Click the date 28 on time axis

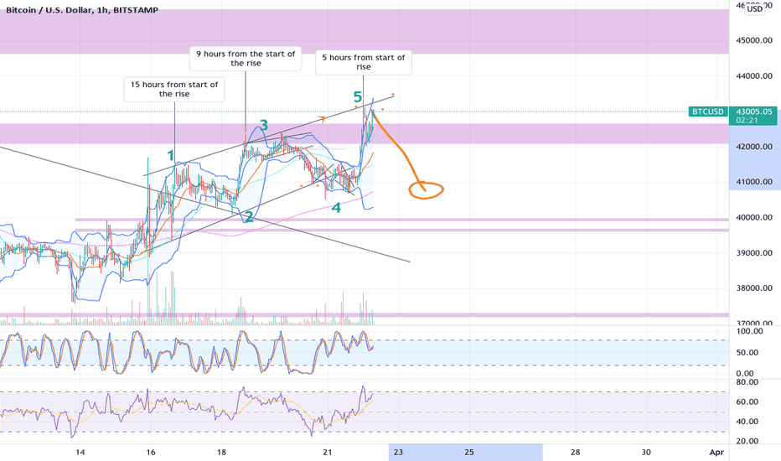pyautogui.click(x=576, y=453)
